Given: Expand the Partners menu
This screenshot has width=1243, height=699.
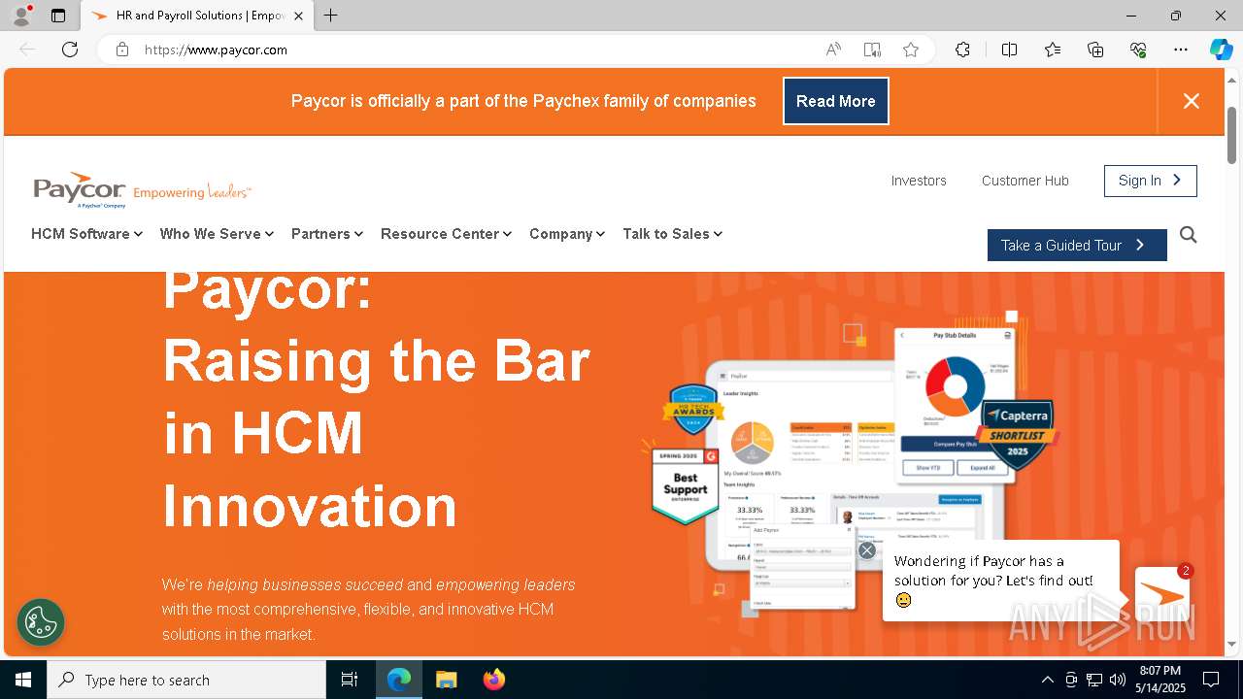Looking at the screenshot, I should point(327,234).
